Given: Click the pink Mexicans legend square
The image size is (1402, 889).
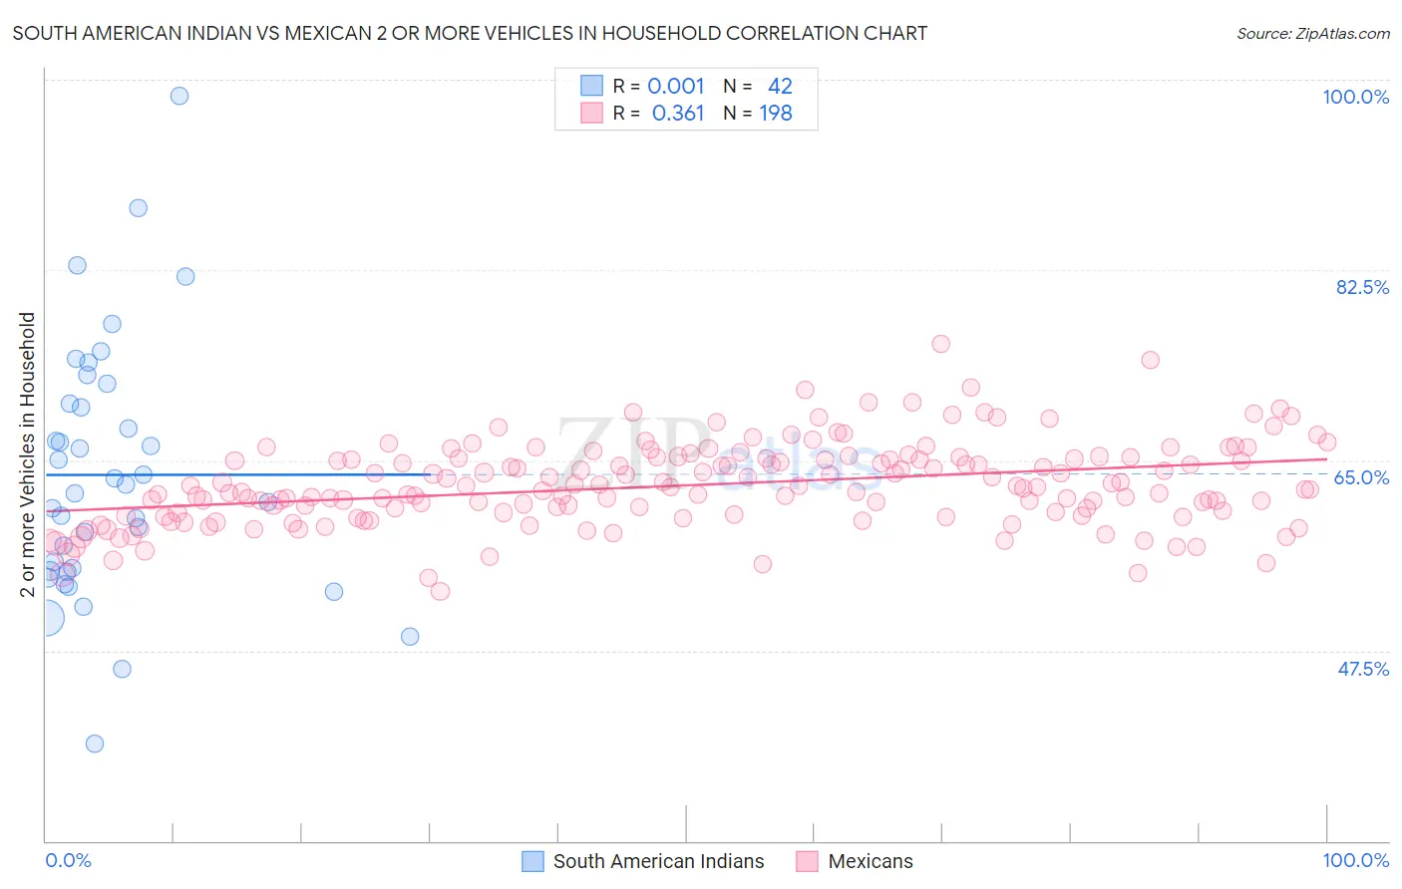Looking at the screenshot, I should (x=807, y=861).
